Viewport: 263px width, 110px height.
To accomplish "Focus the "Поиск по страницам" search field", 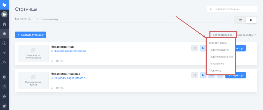I will (x=234, y=9).
